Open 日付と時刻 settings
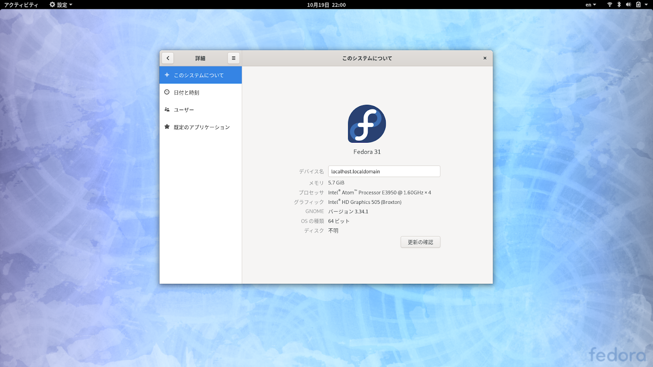Screen dimensions: 653x367 pyautogui.click(x=200, y=93)
